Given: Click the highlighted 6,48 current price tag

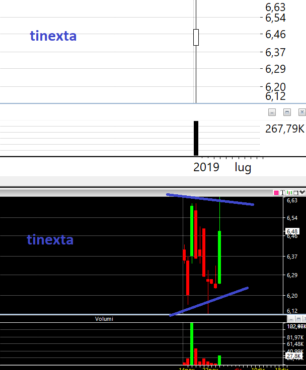Looking at the screenshot, I should (x=292, y=231).
